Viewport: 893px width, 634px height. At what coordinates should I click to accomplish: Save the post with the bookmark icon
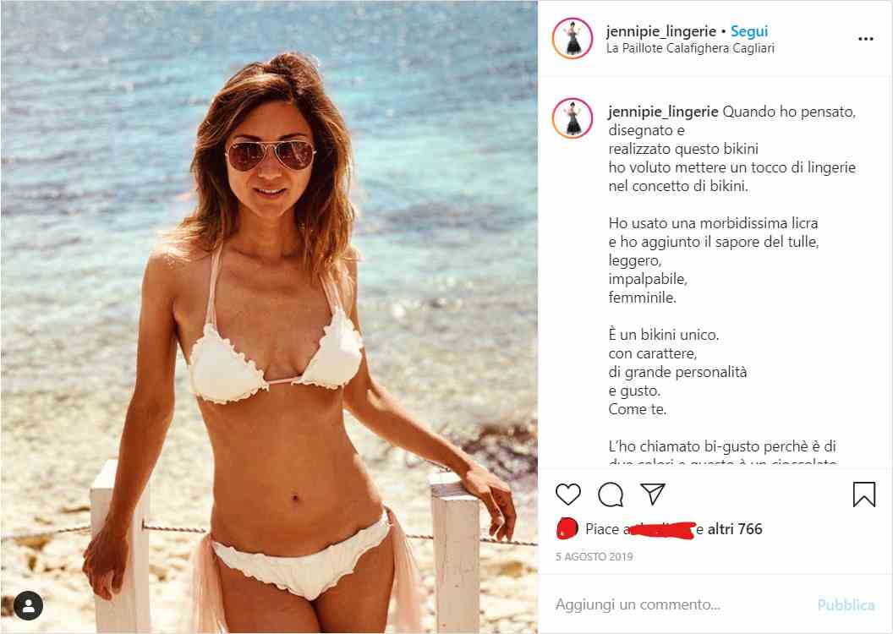pos(864,494)
